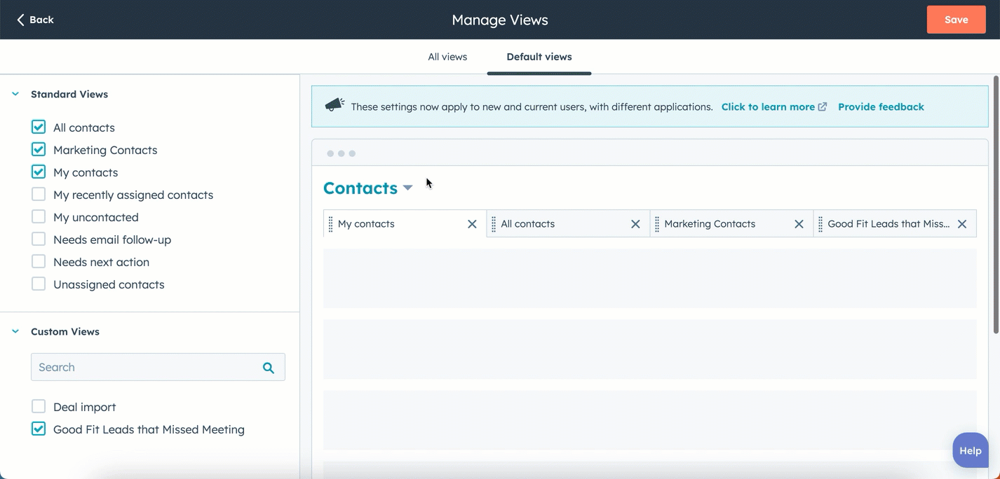Click the Manage Views title text
The image size is (1000, 479).
click(x=500, y=20)
